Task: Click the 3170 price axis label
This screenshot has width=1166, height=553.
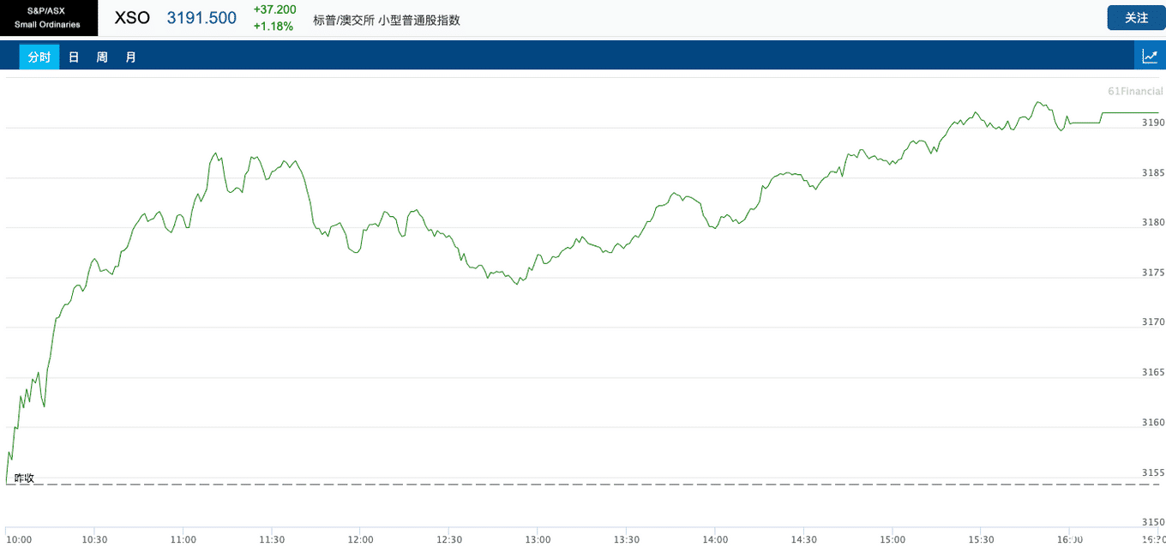Action: (x=1153, y=322)
